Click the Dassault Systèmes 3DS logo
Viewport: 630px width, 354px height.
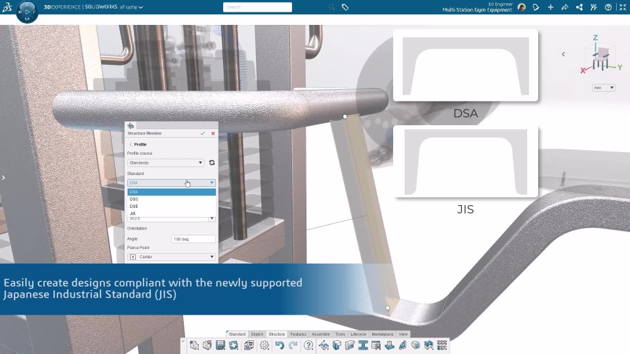pos(7,7)
